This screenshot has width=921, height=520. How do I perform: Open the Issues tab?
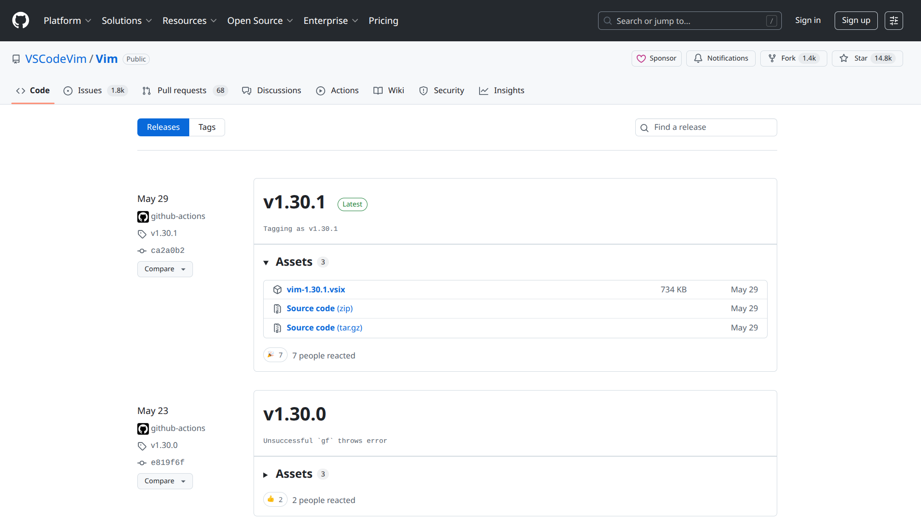click(x=90, y=90)
